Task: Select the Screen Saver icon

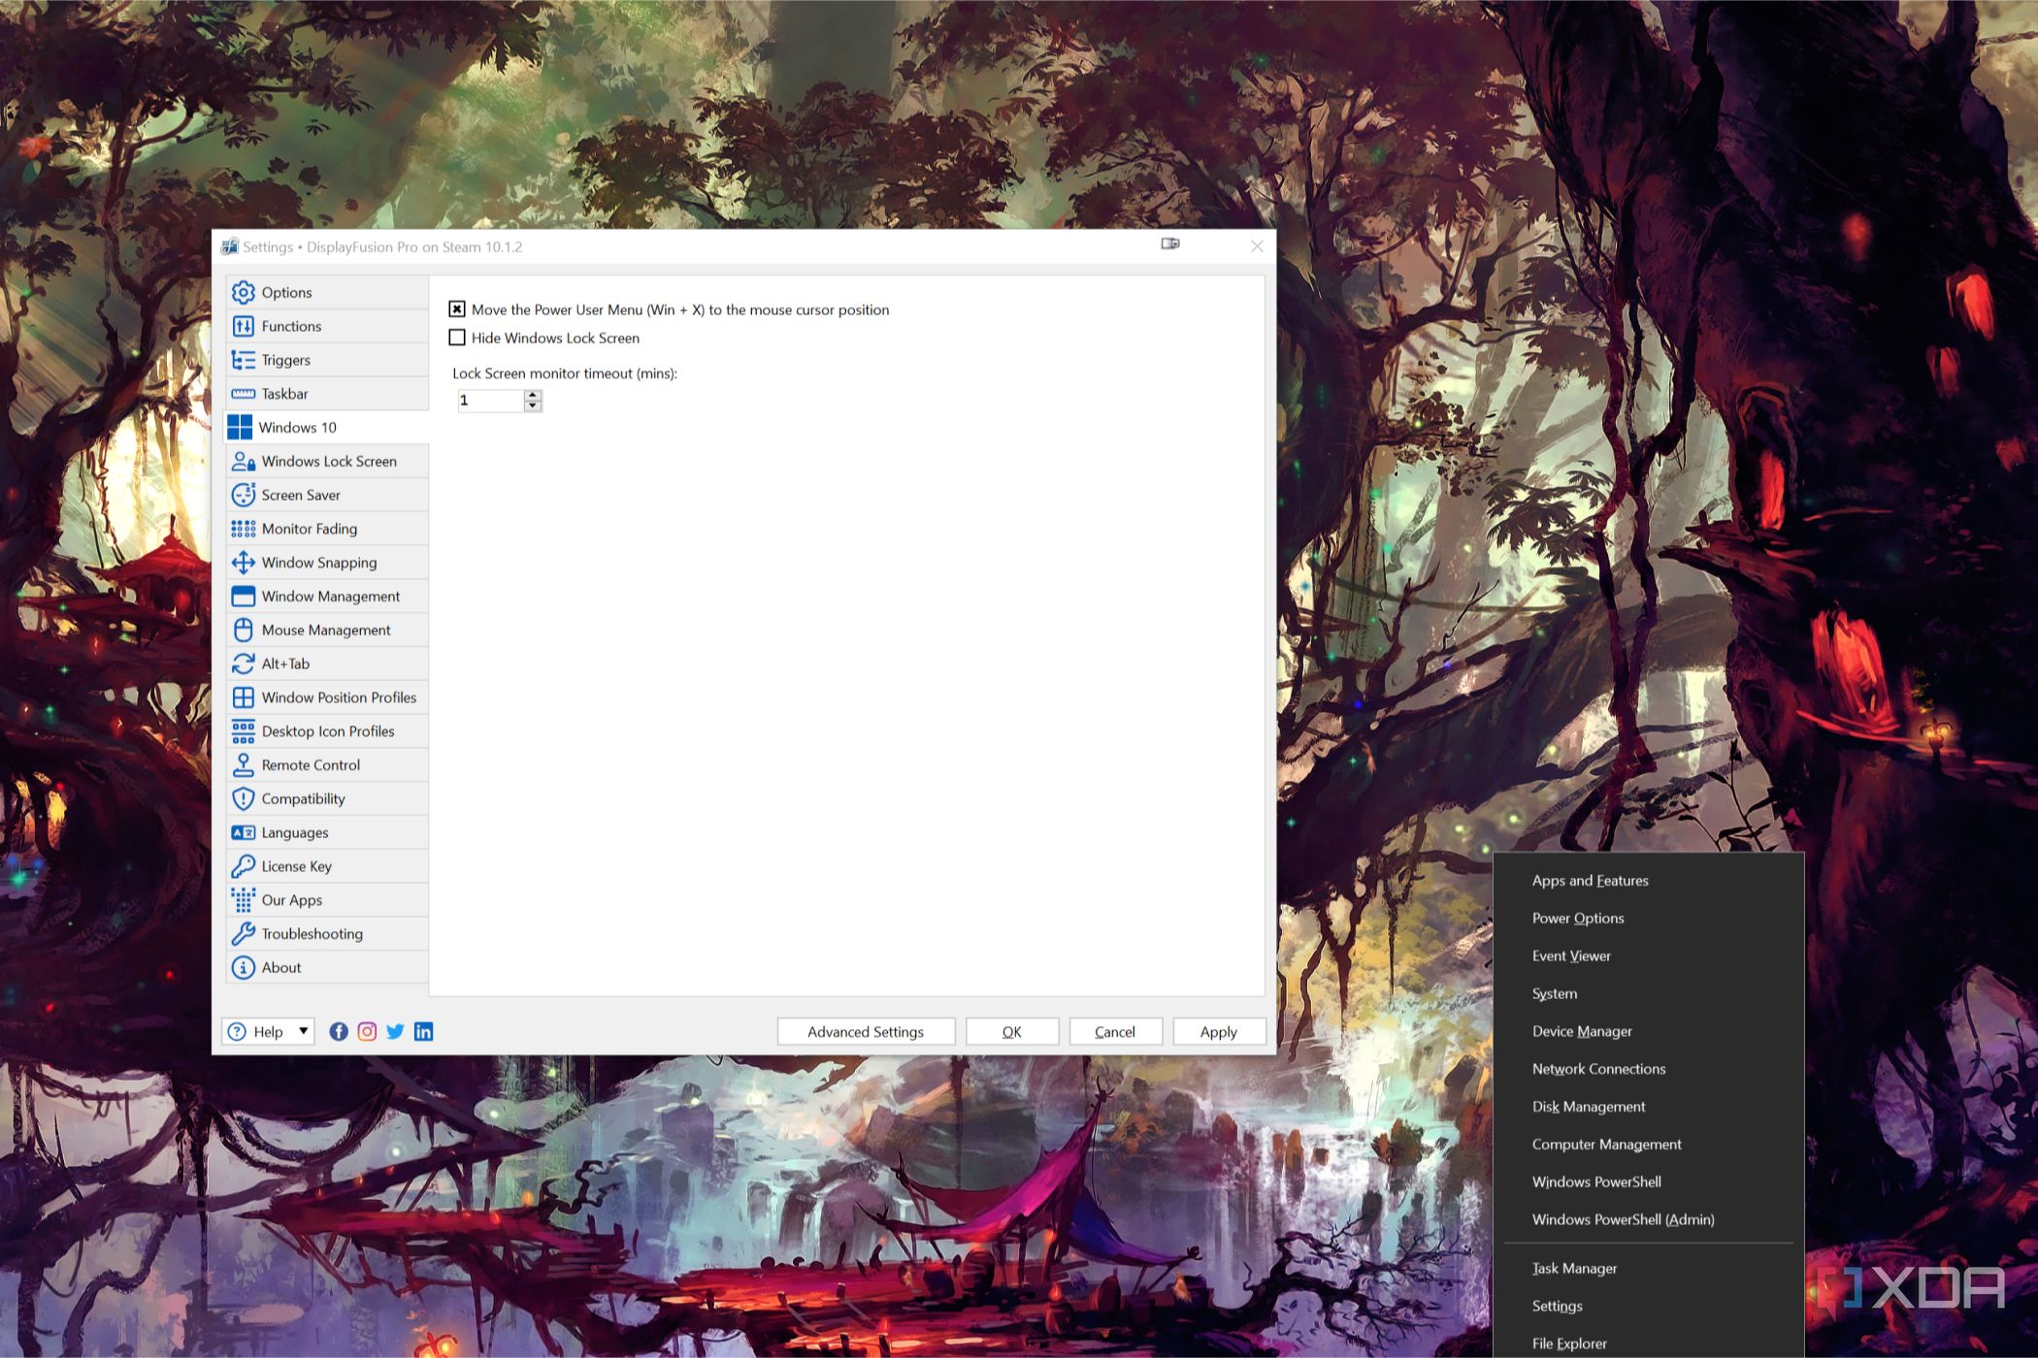Action: pos(243,495)
